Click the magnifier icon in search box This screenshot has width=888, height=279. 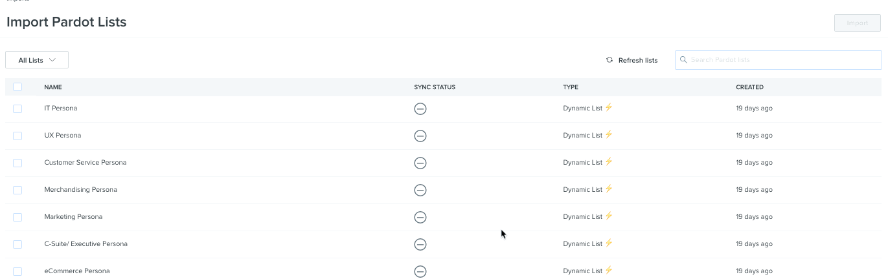click(683, 60)
